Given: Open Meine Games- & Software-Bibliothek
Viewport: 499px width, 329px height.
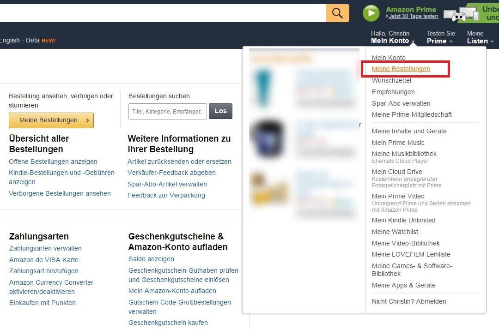Looking at the screenshot, I should click(x=412, y=269).
